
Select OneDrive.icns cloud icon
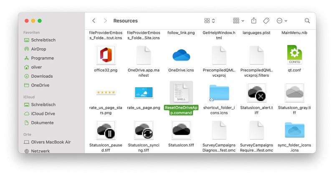point(181,55)
